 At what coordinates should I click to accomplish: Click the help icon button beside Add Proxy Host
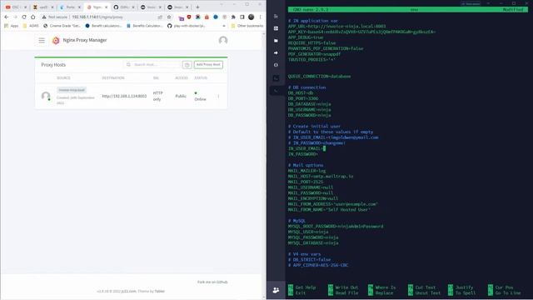(187, 65)
